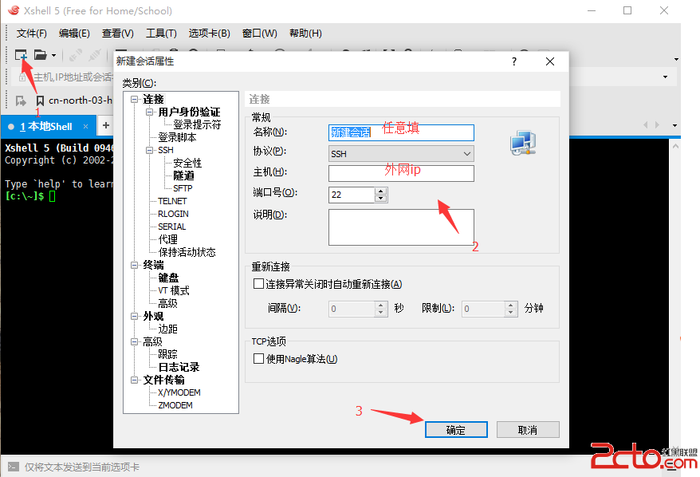Open the 窗口(W) menu
Image resolution: width=700 pixels, height=477 pixels.
(259, 34)
